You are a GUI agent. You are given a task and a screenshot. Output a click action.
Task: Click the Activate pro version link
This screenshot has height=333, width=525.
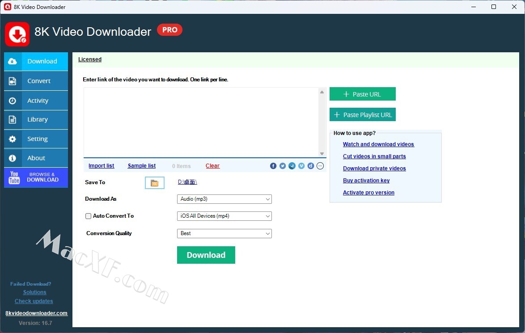click(368, 193)
